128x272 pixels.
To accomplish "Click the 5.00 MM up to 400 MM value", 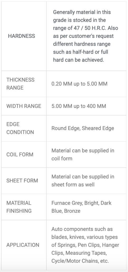I will tap(79, 106).
